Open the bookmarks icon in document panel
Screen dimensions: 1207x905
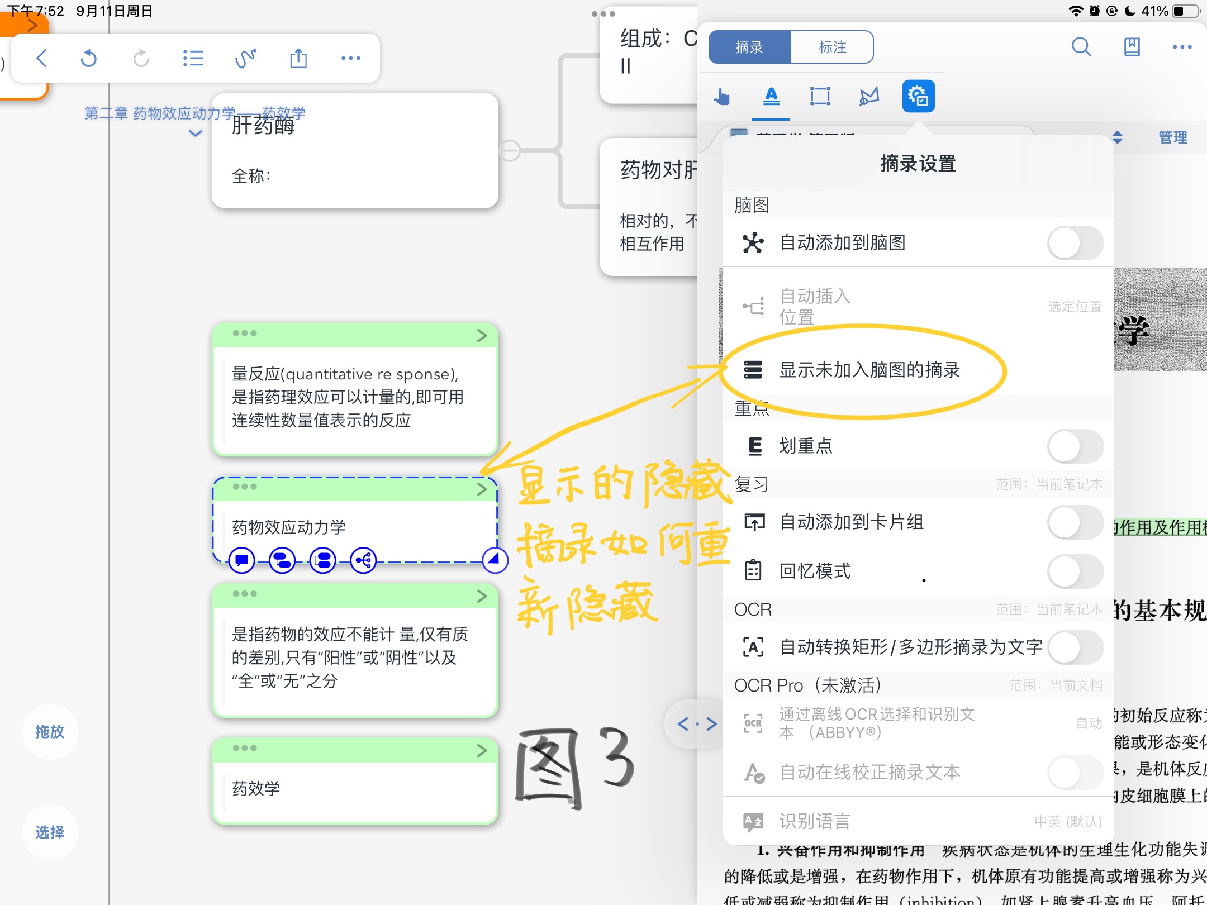pos(1132,47)
